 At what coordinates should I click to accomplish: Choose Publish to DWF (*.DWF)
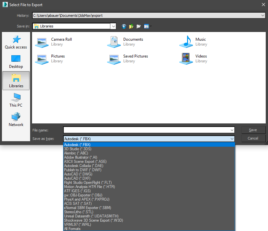149,170
